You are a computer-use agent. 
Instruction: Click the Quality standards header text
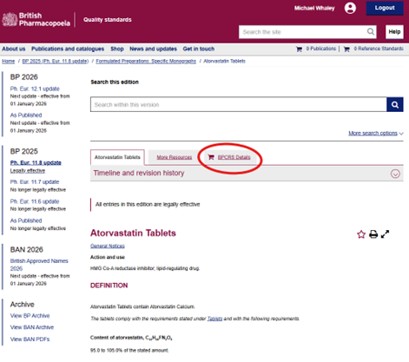pyautogui.click(x=108, y=20)
